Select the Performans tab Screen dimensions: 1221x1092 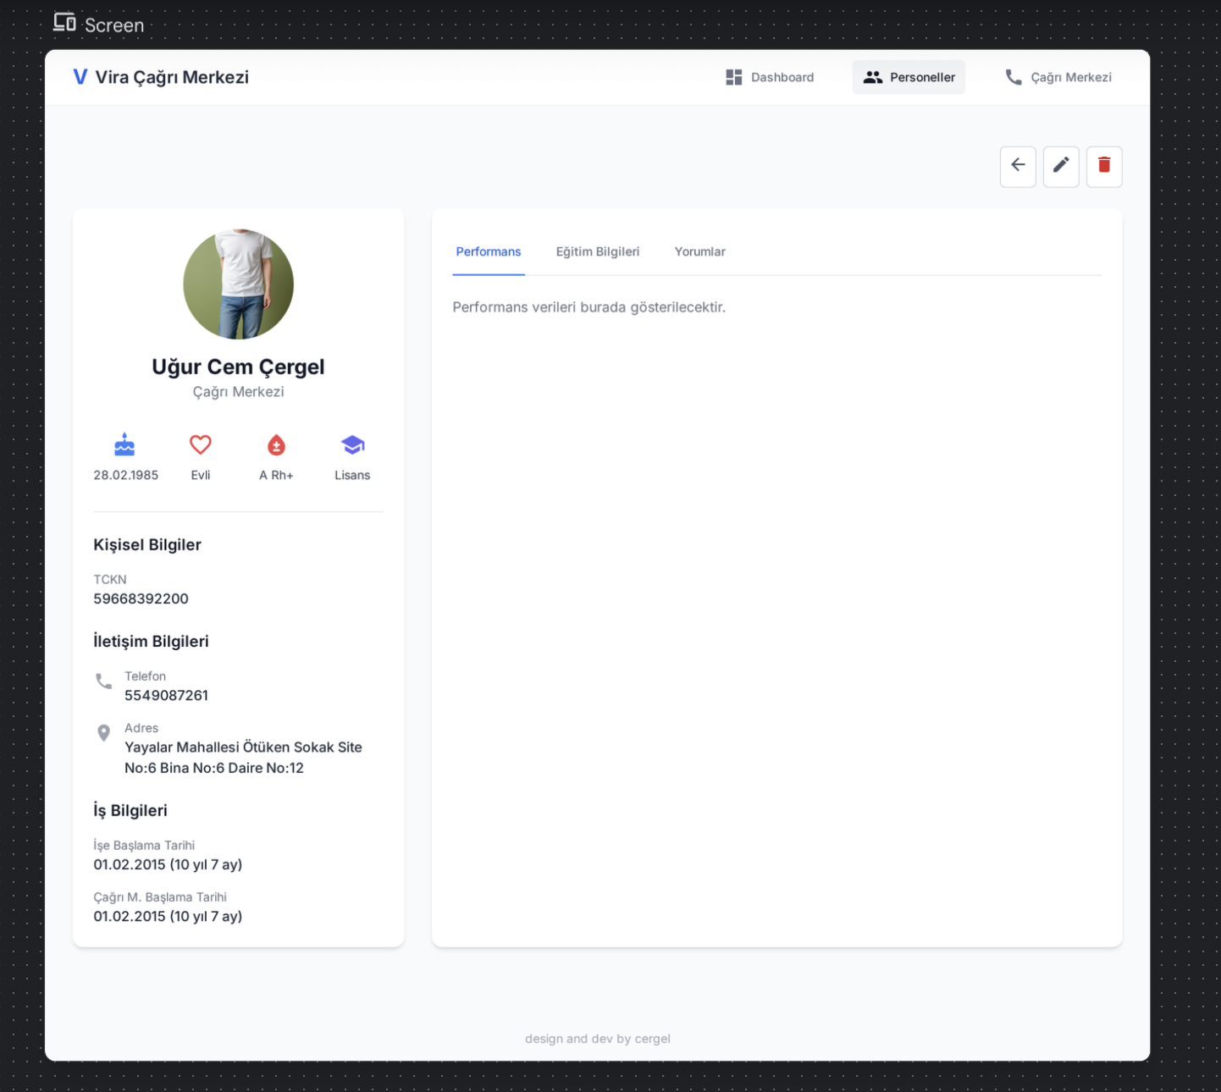click(x=489, y=251)
